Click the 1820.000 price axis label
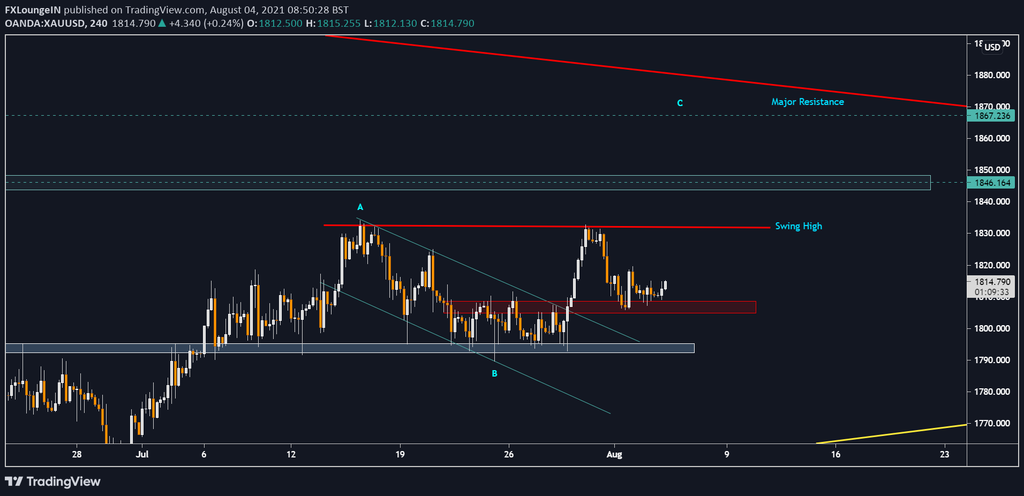This screenshot has width=1024, height=496. [x=992, y=265]
